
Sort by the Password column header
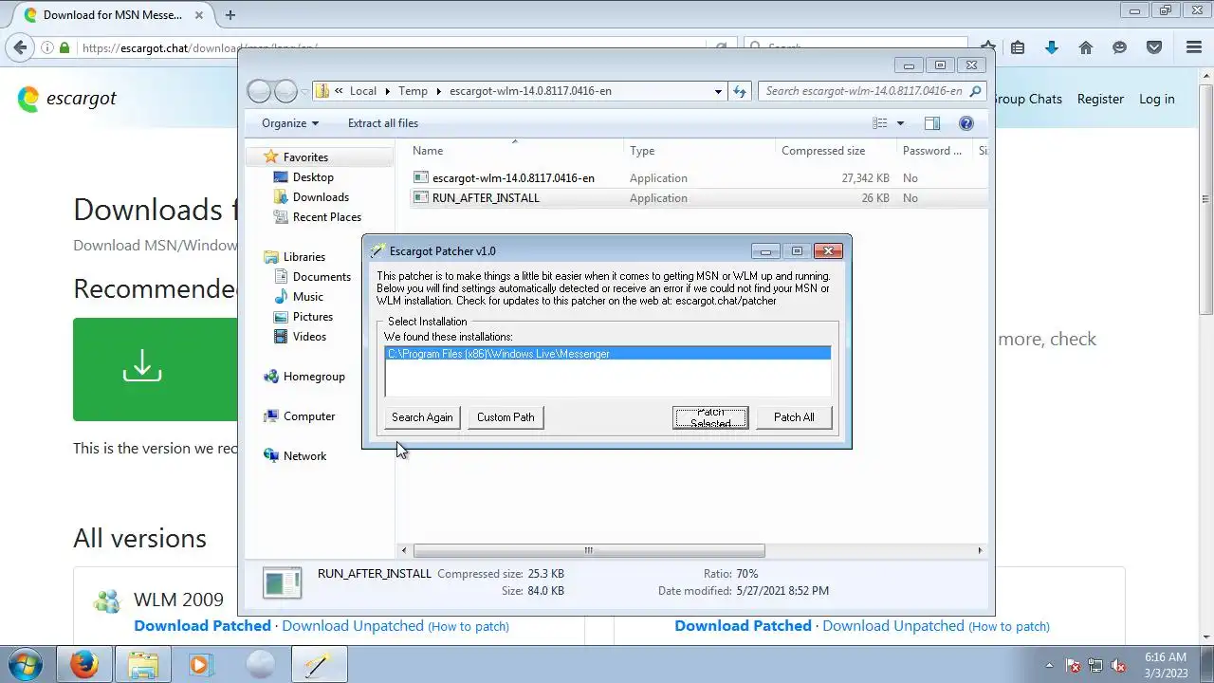tap(932, 151)
